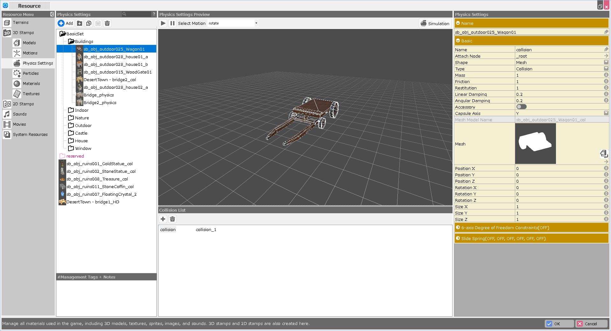Toggle the pin next to collision Name
This screenshot has height=331, width=611.
(606, 49)
